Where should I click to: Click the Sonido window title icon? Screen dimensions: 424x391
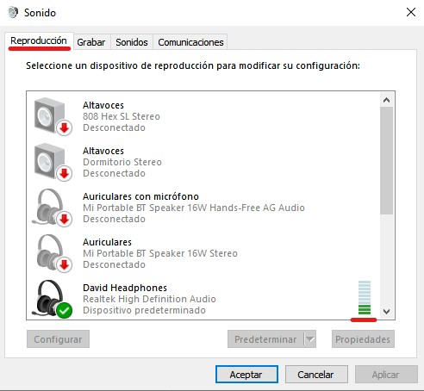click(13, 13)
